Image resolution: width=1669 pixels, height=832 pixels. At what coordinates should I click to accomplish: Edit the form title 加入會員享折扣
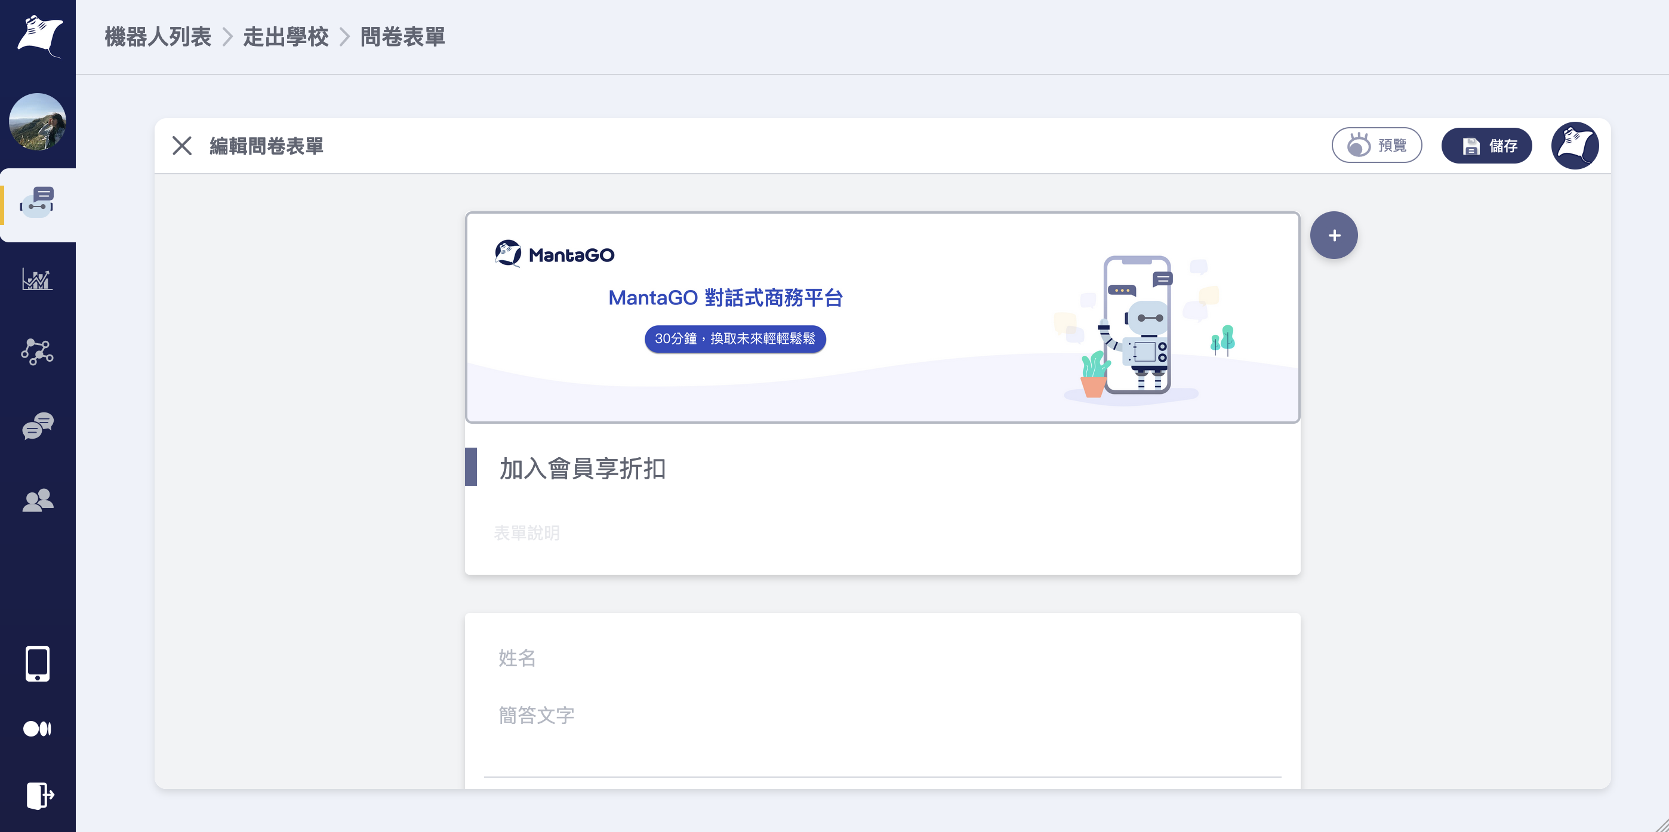point(583,469)
